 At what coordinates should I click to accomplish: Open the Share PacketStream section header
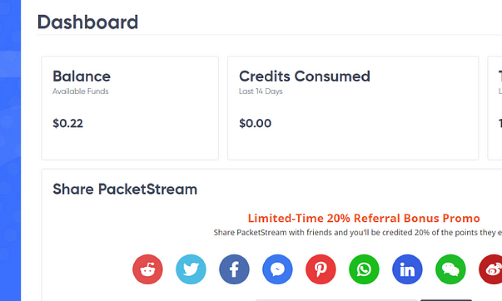point(125,189)
